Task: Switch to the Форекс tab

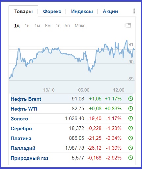Action: click(52, 11)
